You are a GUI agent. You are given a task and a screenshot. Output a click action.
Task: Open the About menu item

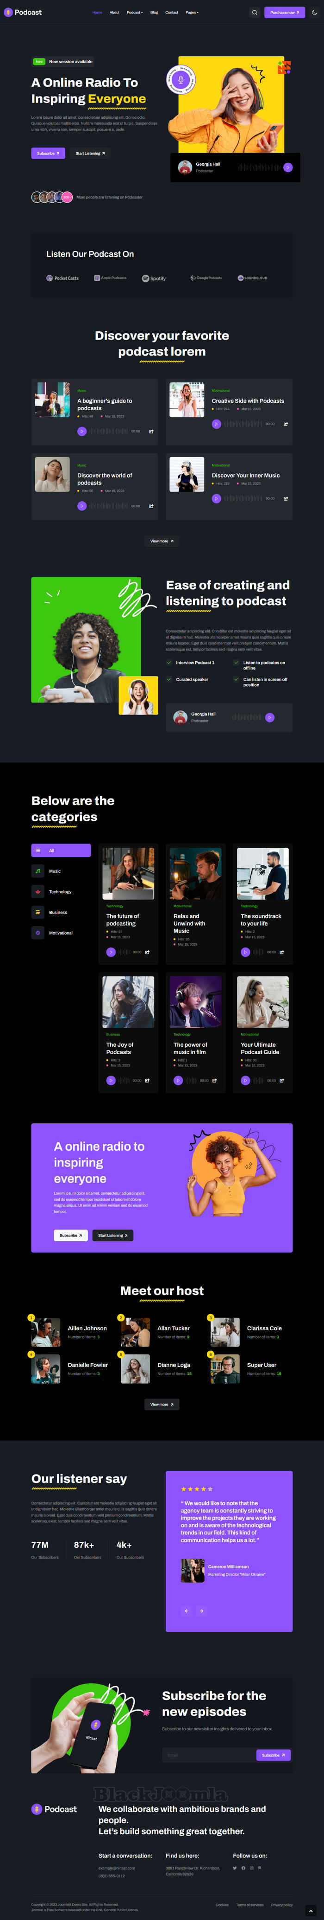[x=114, y=13]
